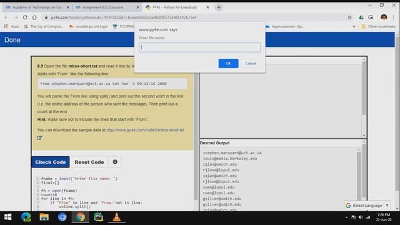Click OK in the file name dialog
The image size is (400, 225).
click(228, 63)
